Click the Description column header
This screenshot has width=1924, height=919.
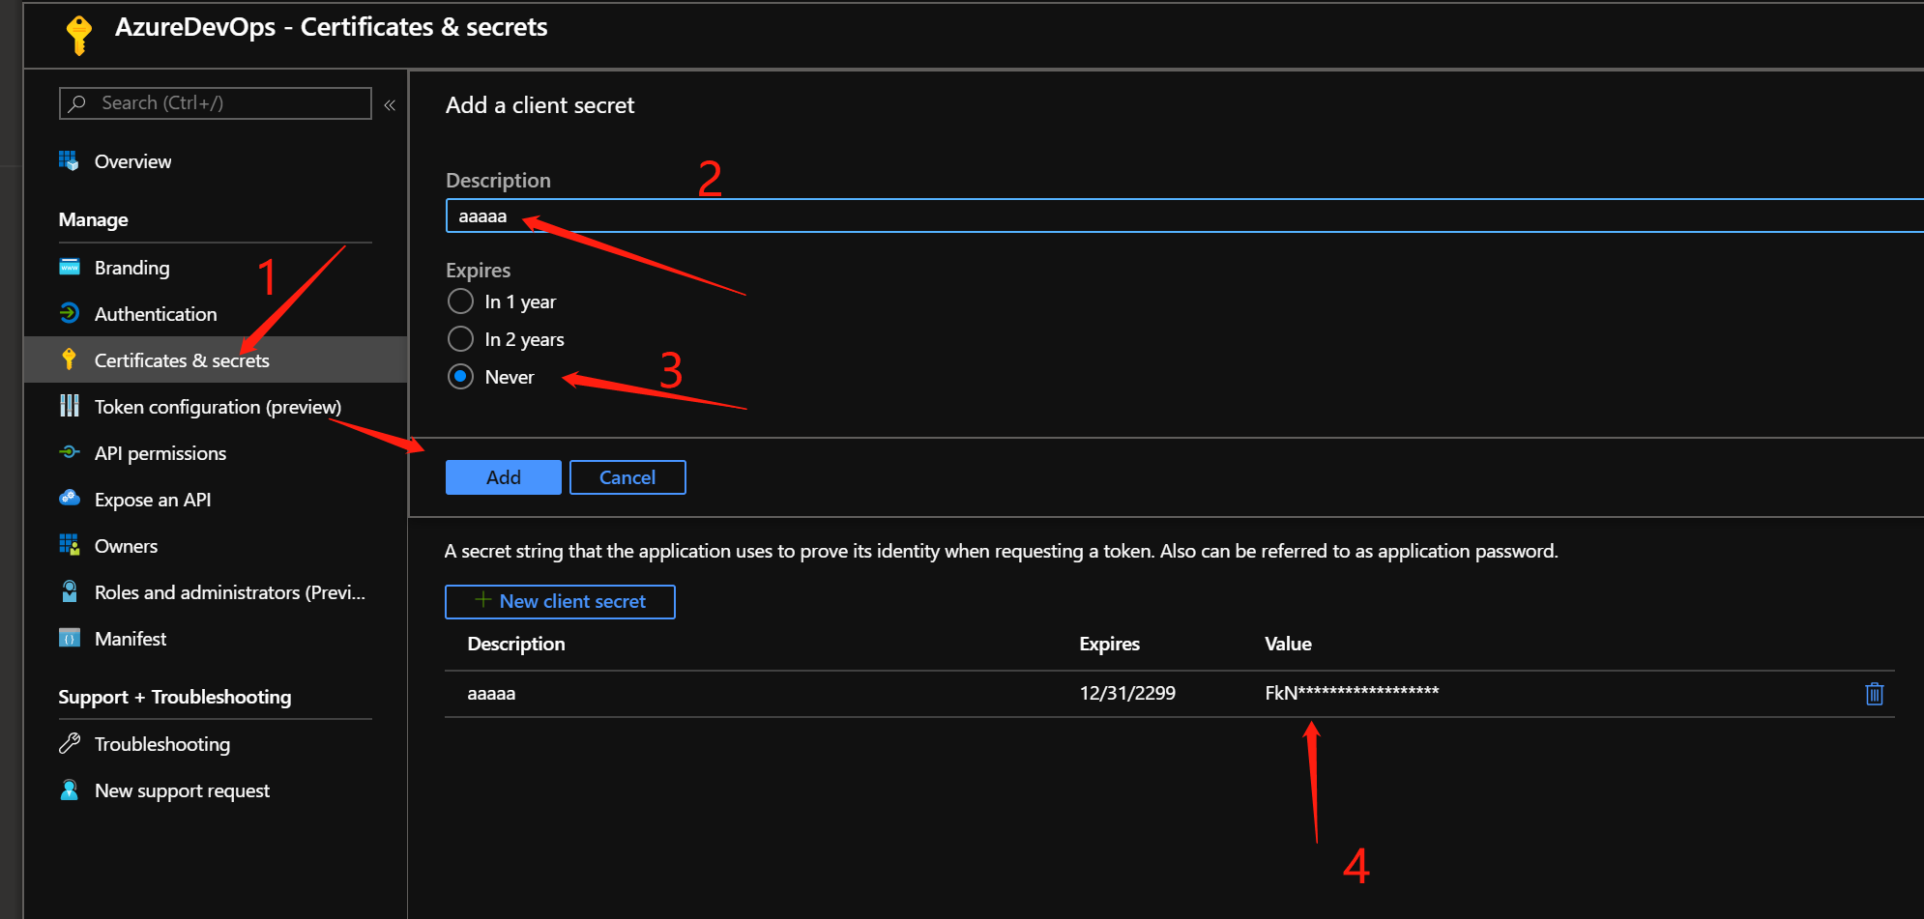pos(516,644)
